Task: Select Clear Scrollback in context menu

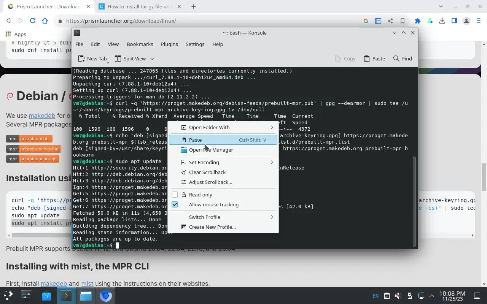Action: coord(223,172)
